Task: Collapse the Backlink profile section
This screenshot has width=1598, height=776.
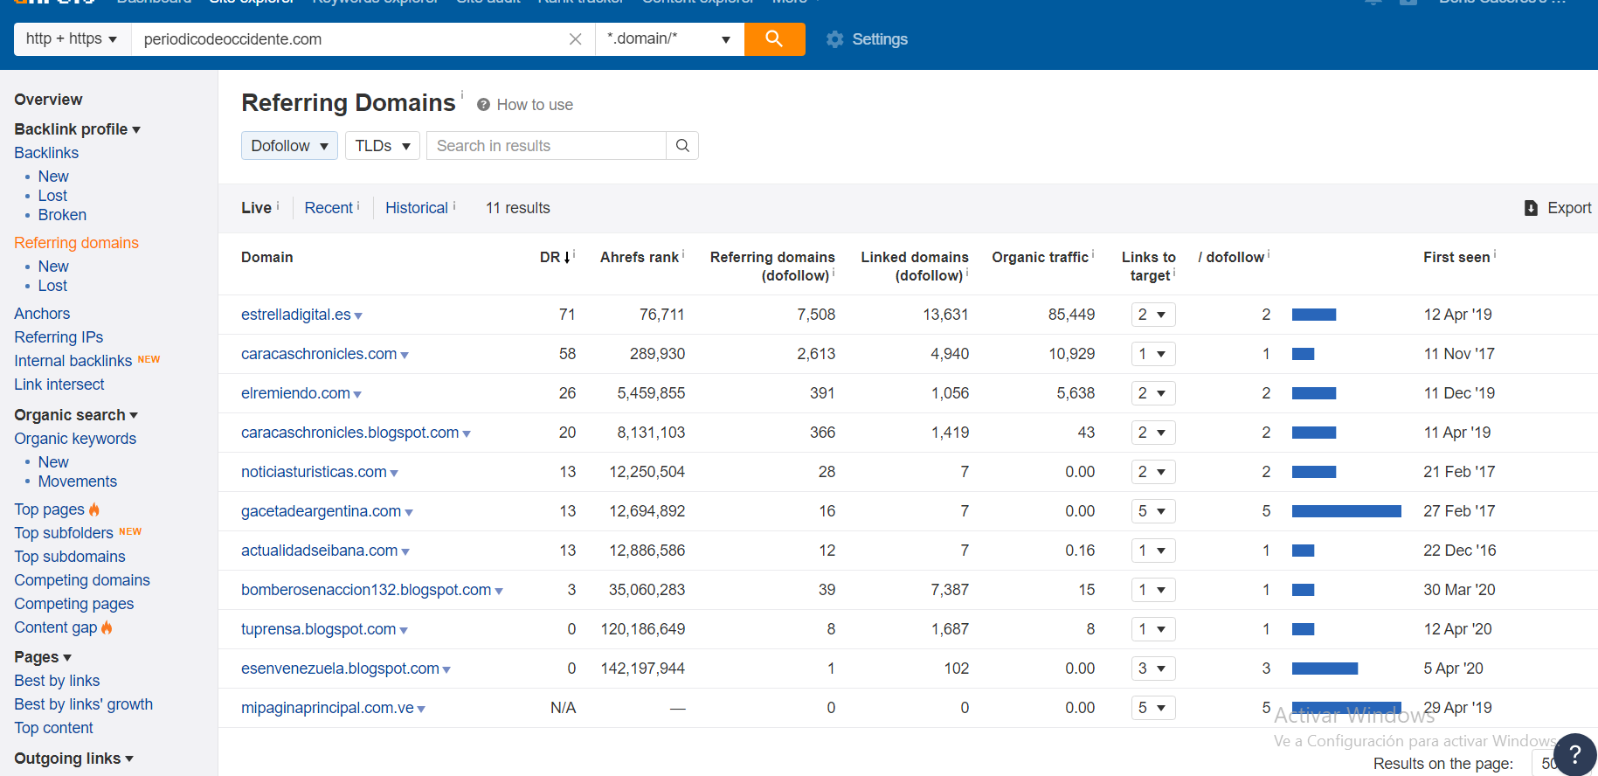Action: [77, 129]
